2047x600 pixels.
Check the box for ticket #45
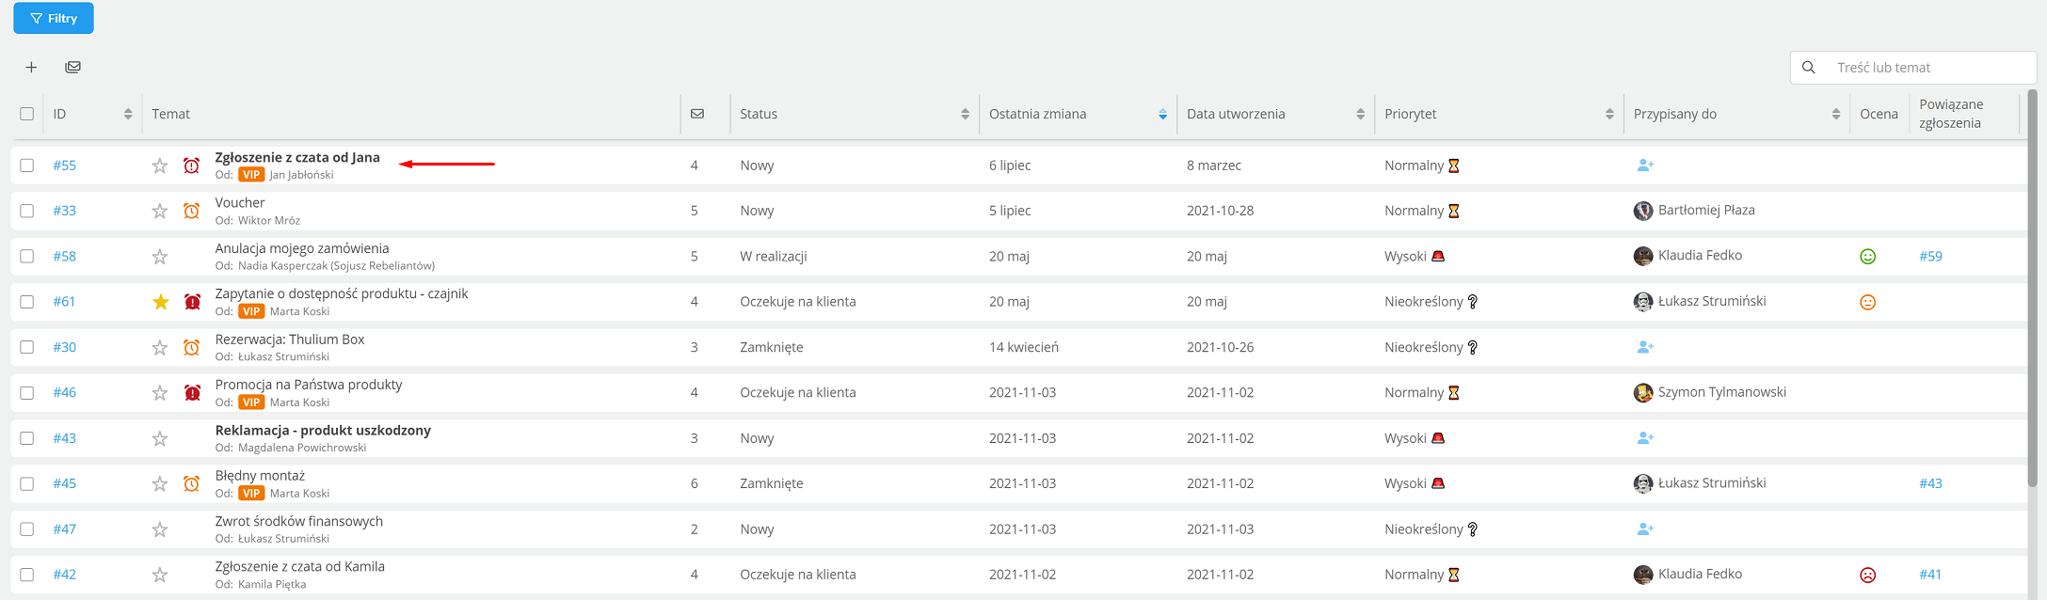(26, 483)
